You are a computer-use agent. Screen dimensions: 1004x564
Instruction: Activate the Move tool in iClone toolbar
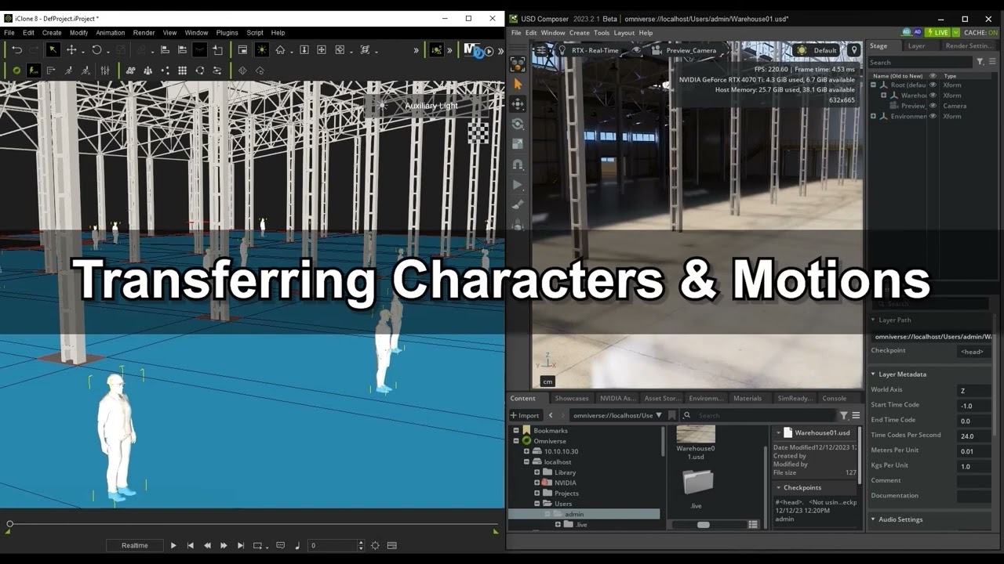[71, 50]
